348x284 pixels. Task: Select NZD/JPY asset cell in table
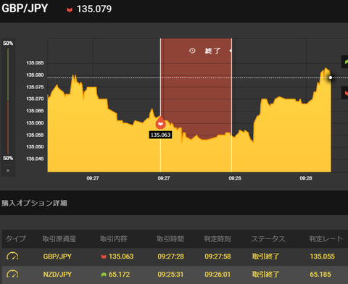pyautogui.click(x=57, y=275)
